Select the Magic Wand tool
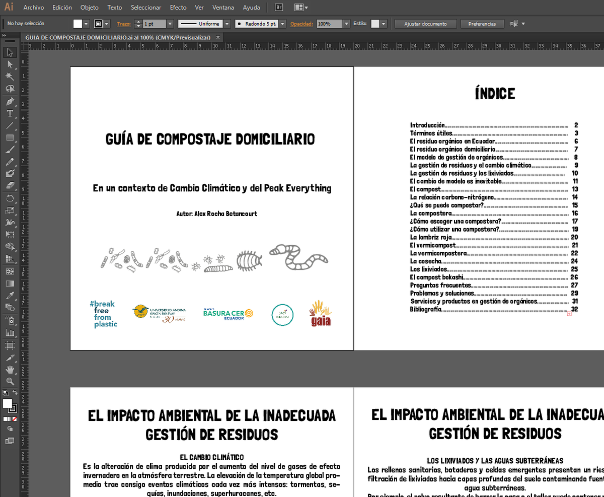604x497 pixels. 10,77
